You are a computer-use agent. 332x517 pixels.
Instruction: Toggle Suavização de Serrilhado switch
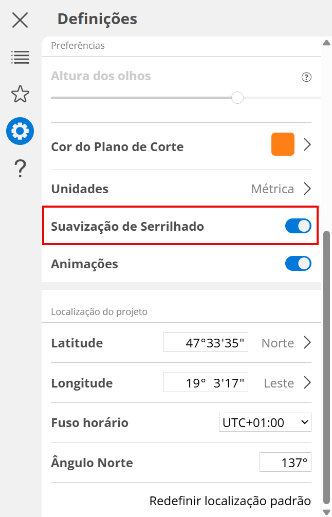point(298,226)
